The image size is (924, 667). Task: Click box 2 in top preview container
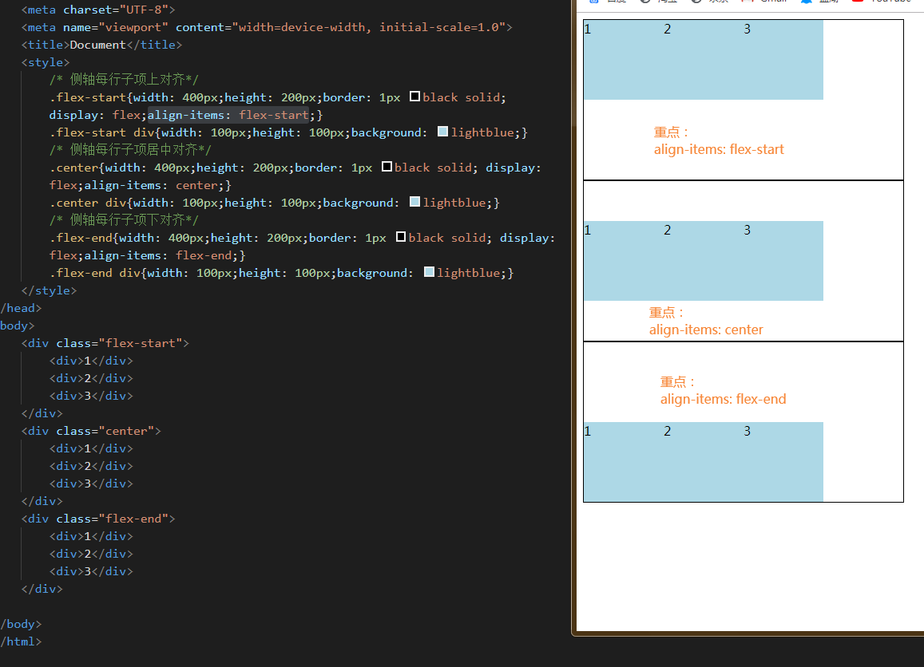pos(704,60)
